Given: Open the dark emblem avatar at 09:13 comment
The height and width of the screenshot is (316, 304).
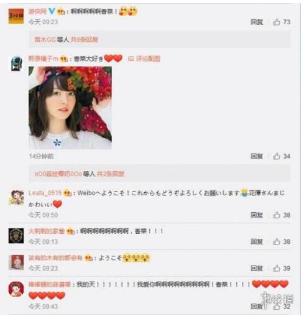Looking at the screenshot, I should tap(16, 236).
